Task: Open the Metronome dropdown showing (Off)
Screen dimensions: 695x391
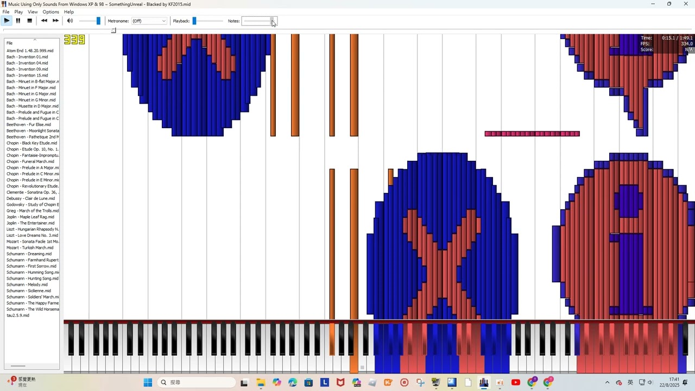Action: click(x=149, y=21)
